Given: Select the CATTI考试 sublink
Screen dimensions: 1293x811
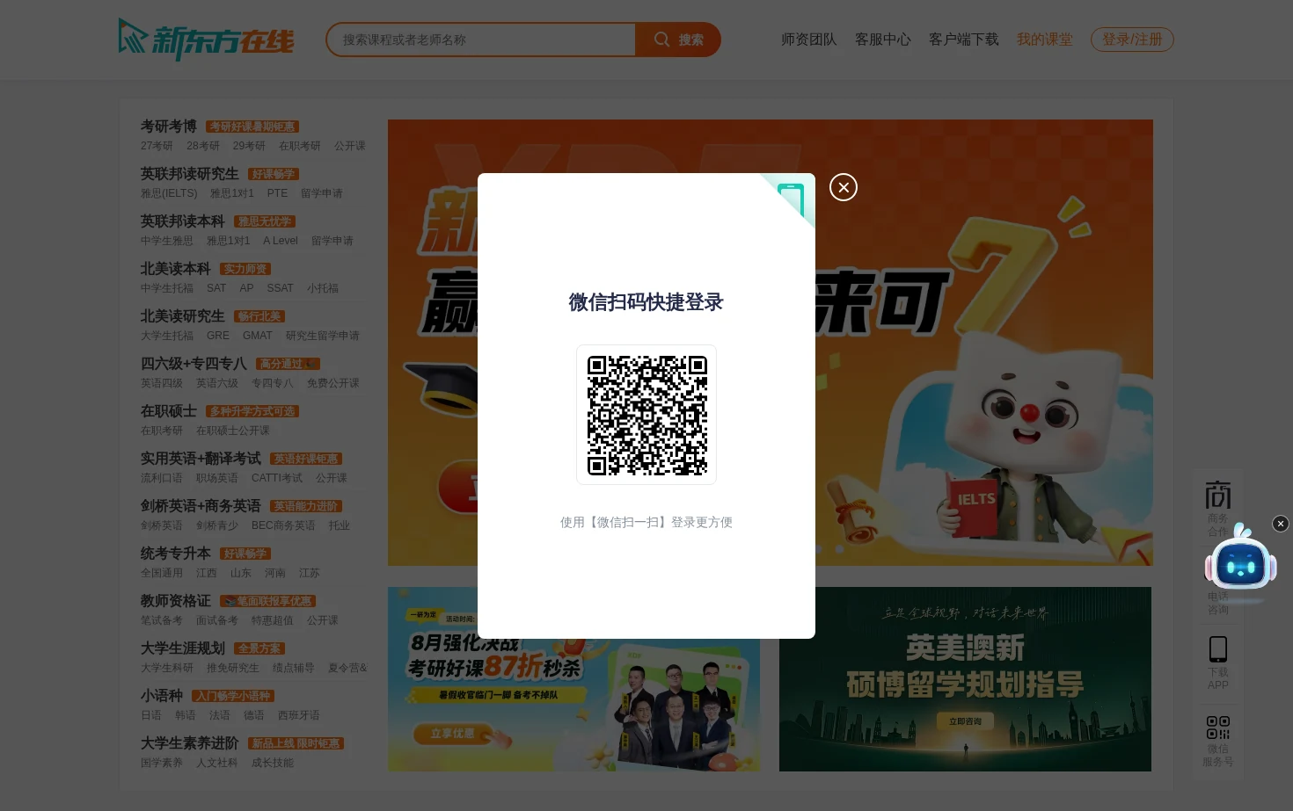Looking at the screenshot, I should pos(277,478).
